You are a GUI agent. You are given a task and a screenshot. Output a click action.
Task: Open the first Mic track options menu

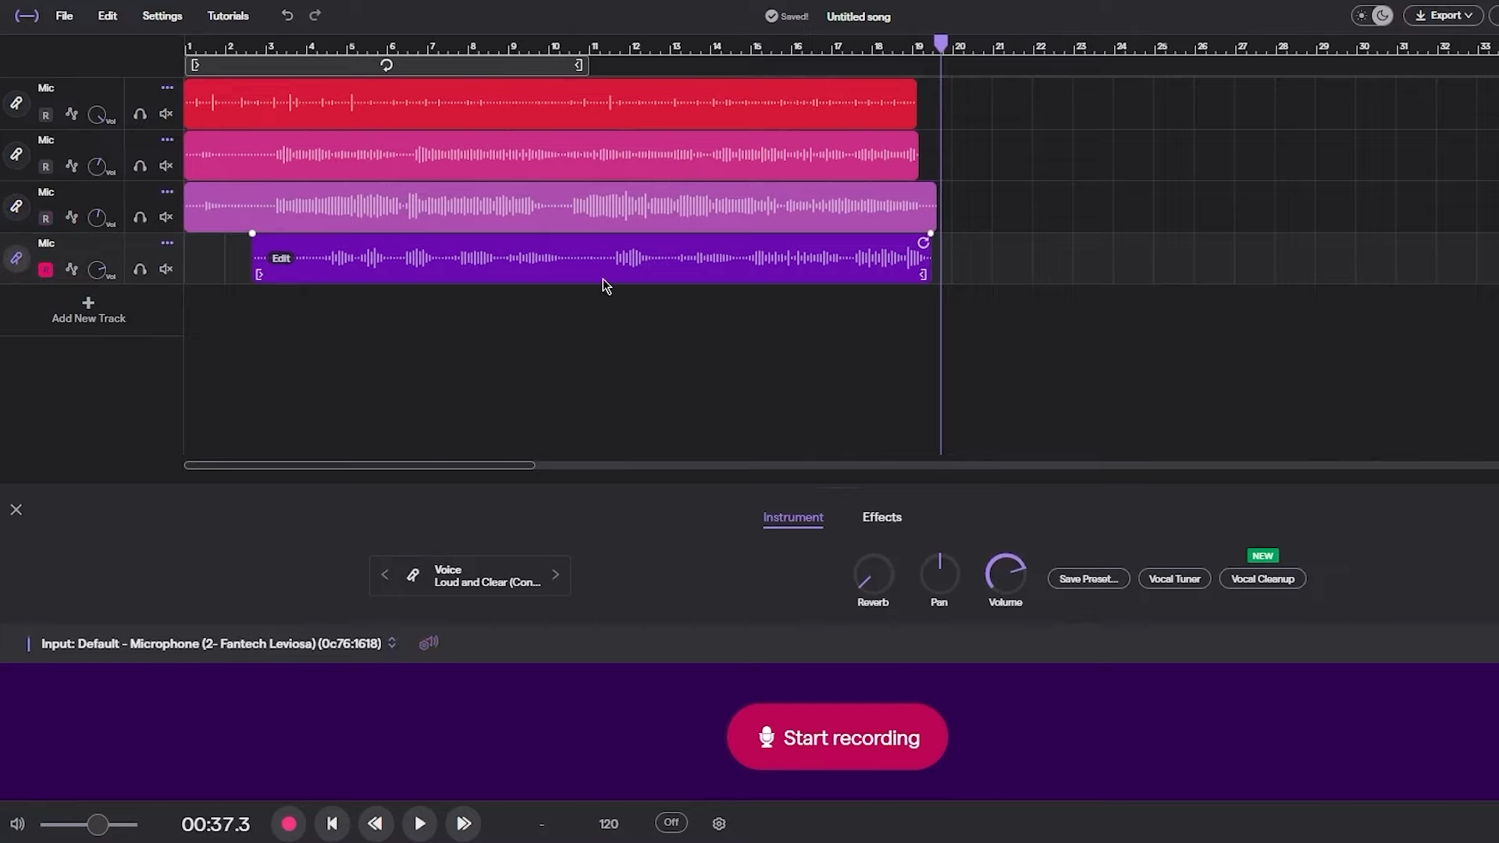[x=167, y=87]
